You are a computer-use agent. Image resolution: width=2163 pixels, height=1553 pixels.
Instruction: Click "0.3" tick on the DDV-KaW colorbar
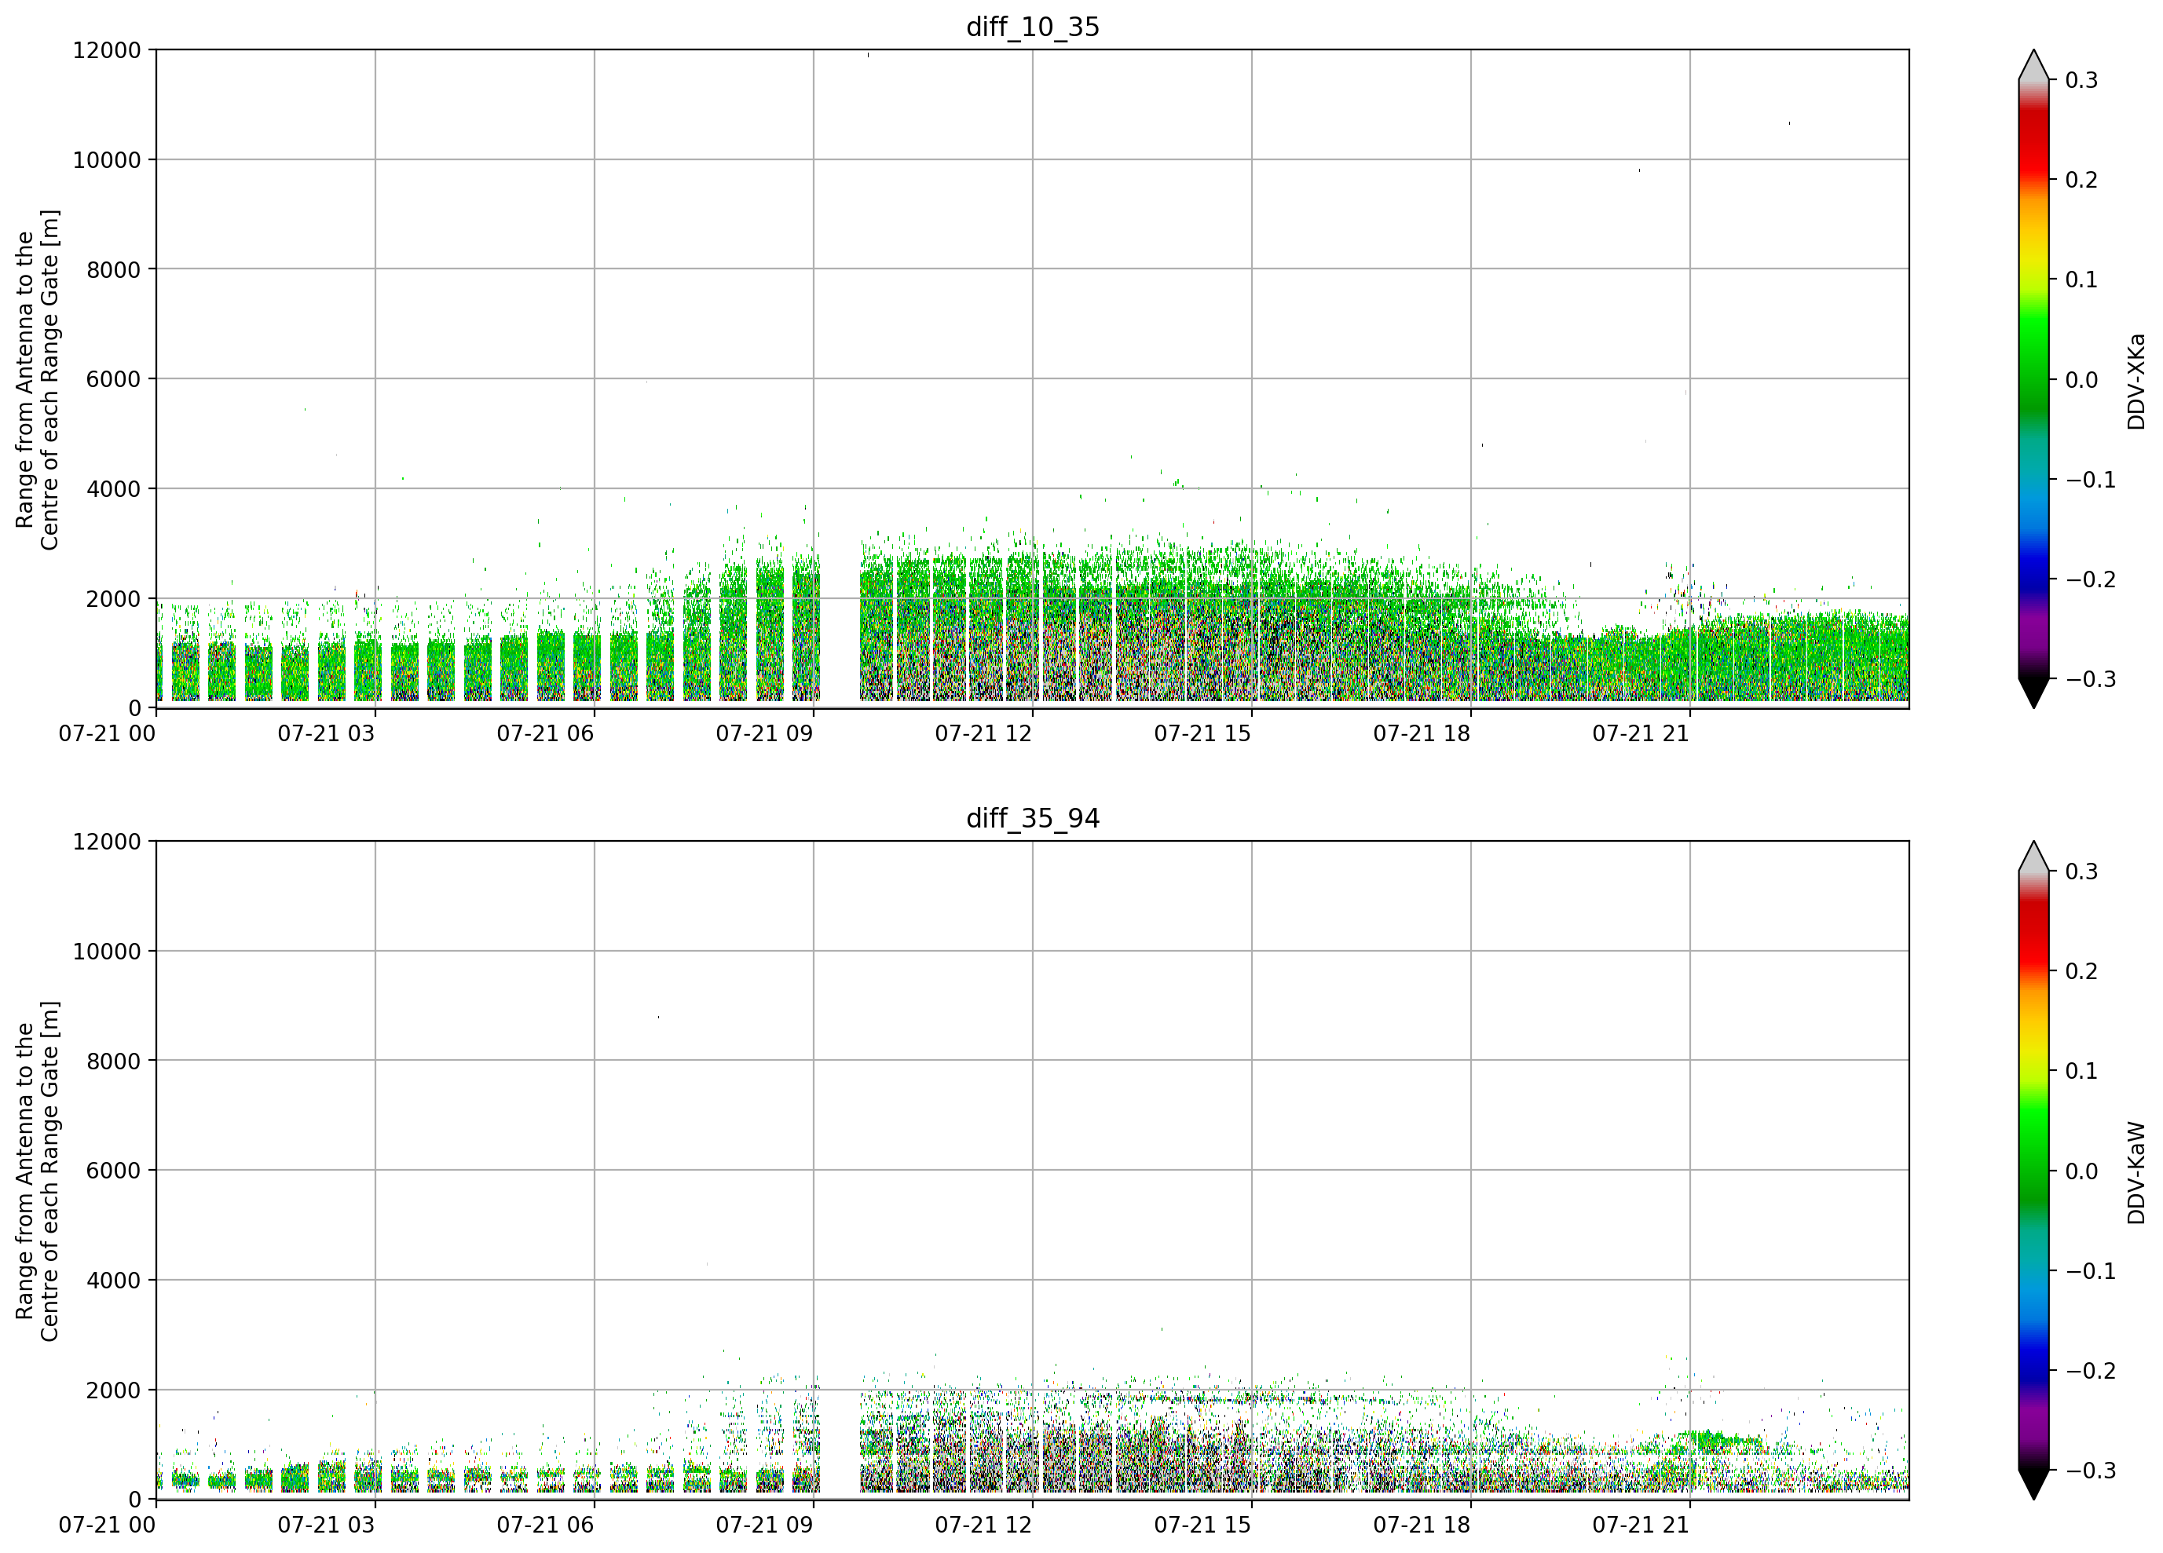[2081, 872]
